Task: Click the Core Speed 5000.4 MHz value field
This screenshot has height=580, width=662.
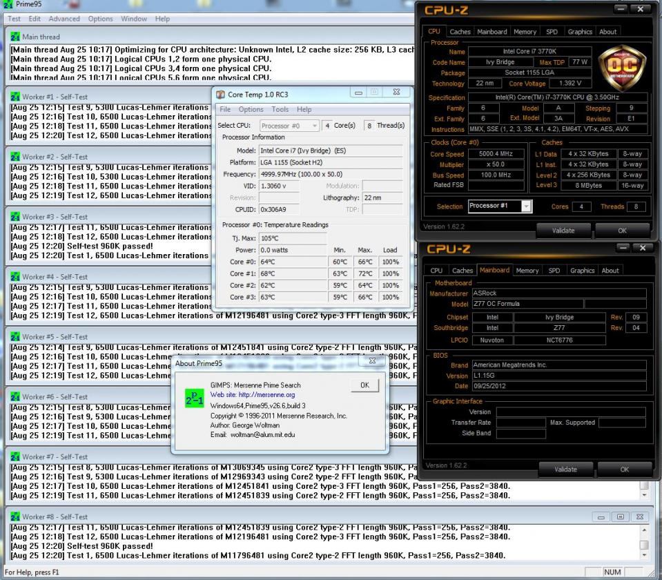Action: point(496,154)
